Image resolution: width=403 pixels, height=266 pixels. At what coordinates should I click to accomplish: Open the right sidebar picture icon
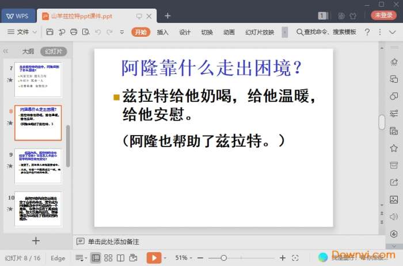coord(394,199)
